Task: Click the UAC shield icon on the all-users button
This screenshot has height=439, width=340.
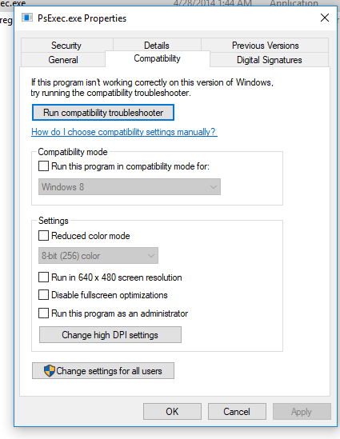Action: [x=50, y=371]
